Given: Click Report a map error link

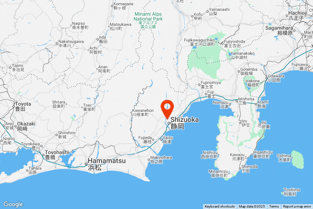Looking at the screenshot, I should (x=297, y=207).
